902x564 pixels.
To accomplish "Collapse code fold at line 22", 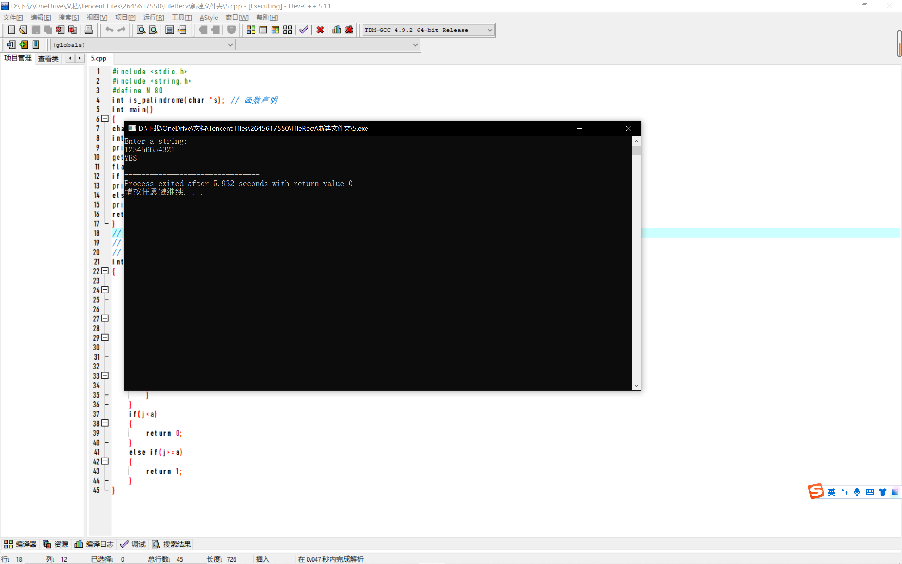I will pyautogui.click(x=105, y=271).
